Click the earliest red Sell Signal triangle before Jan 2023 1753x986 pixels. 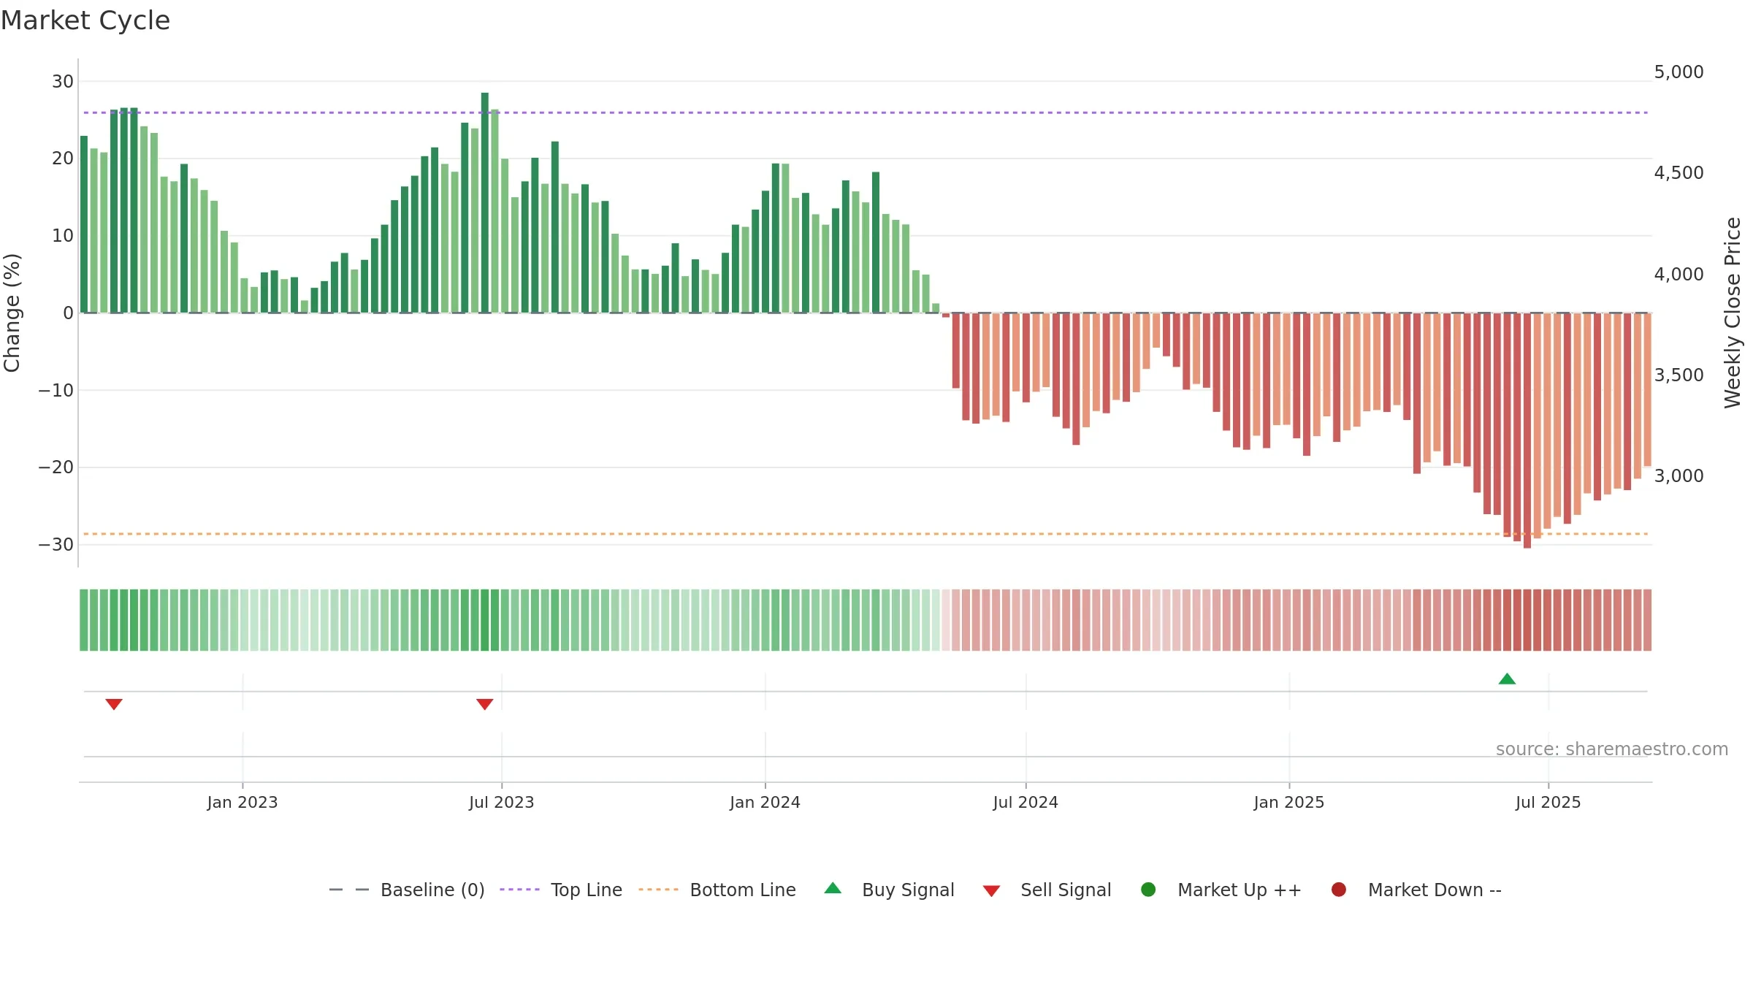pos(114,704)
